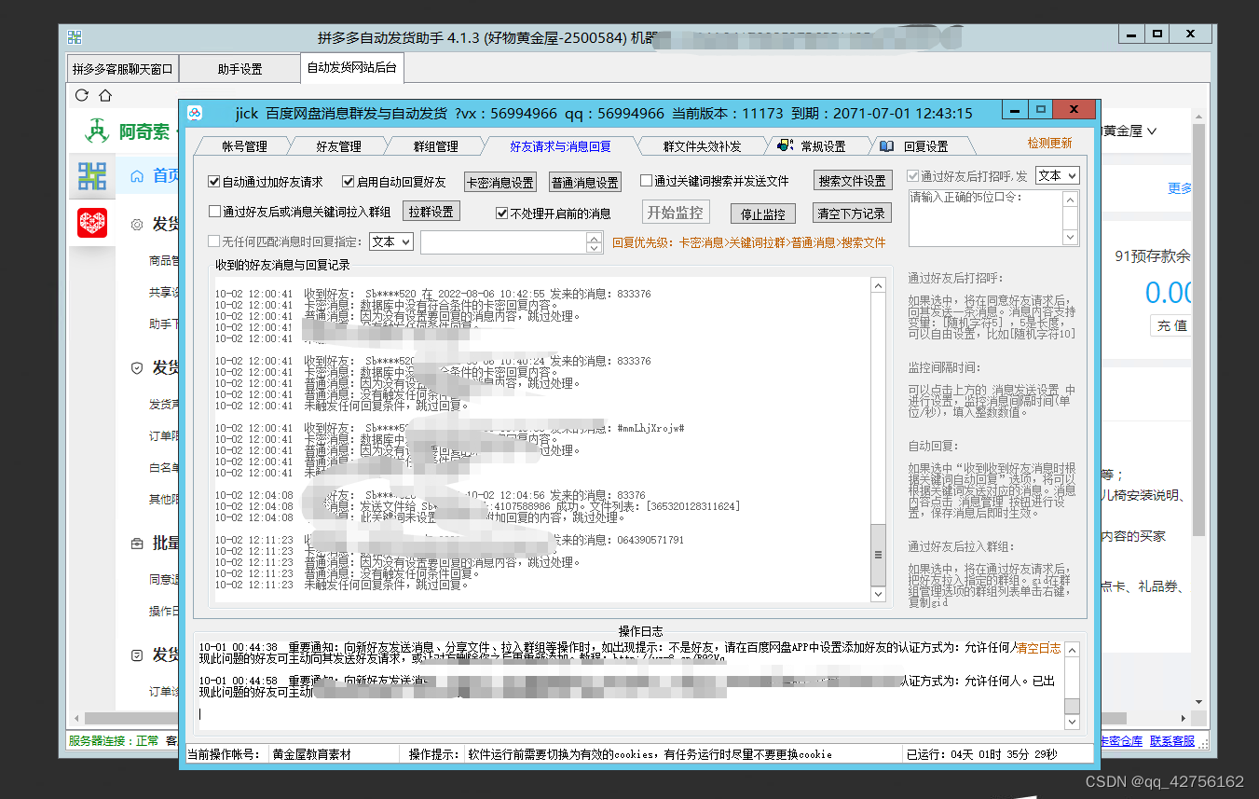Click 停止监控 button

762,214
